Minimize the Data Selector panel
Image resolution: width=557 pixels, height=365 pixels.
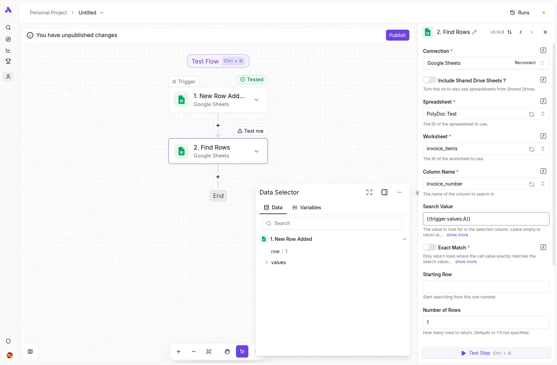tap(399, 192)
